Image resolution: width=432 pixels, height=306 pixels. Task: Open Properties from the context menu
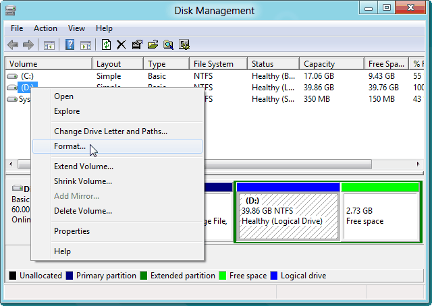coord(117,231)
